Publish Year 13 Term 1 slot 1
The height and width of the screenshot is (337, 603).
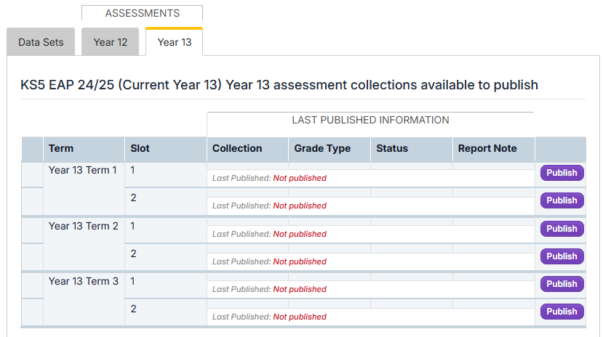click(x=562, y=173)
